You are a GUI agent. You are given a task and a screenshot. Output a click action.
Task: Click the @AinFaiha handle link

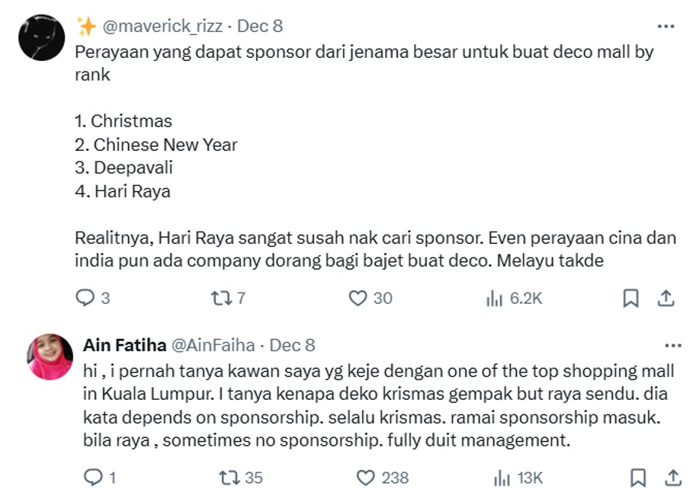pos(212,344)
